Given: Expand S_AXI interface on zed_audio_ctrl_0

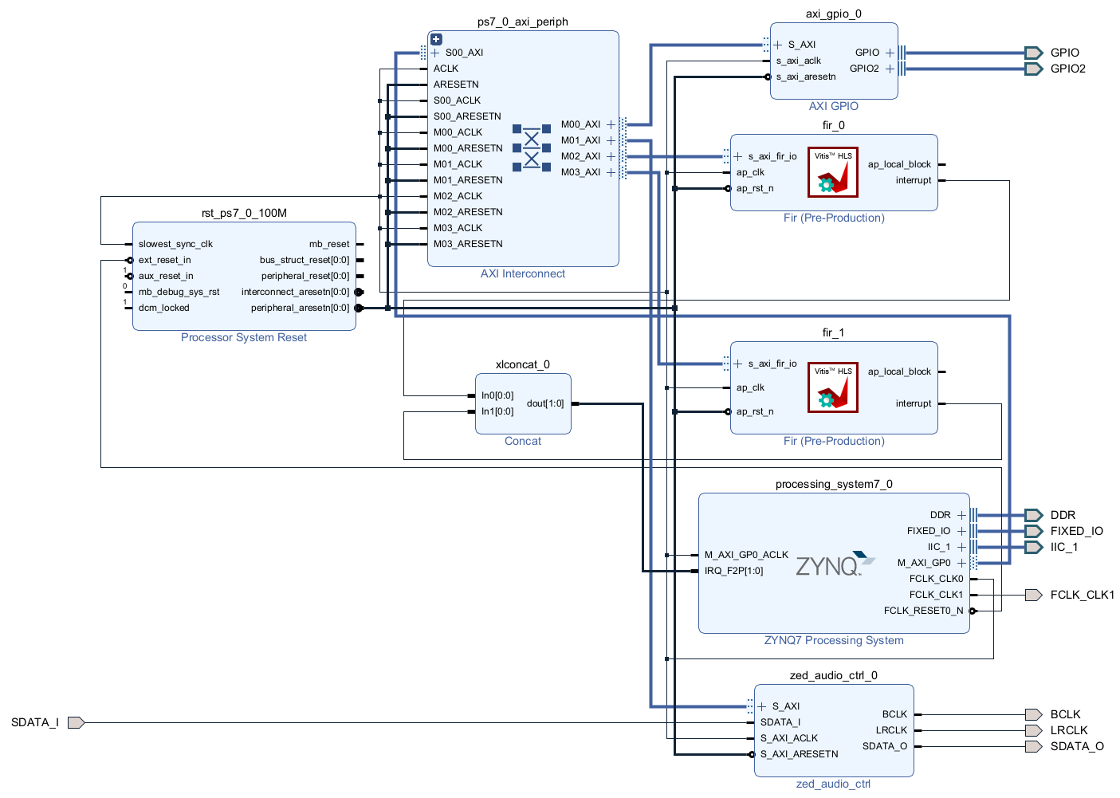Looking at the screenshot, I should [762, 706].
